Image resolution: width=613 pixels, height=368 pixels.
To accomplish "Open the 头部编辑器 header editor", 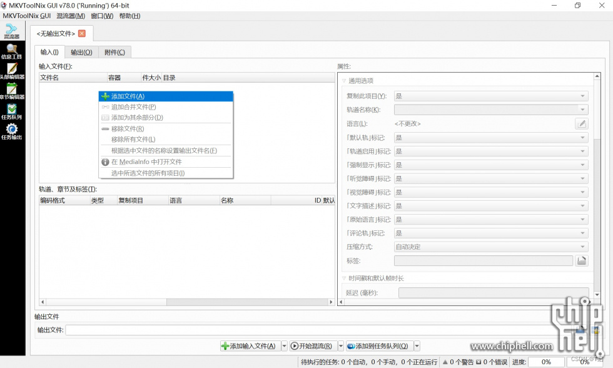I will [x=12, y=71].
